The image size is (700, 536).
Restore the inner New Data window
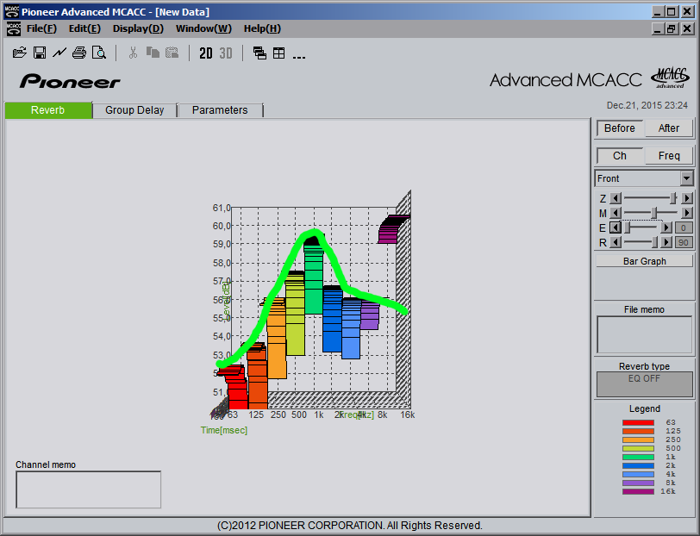tap(672, 29)
